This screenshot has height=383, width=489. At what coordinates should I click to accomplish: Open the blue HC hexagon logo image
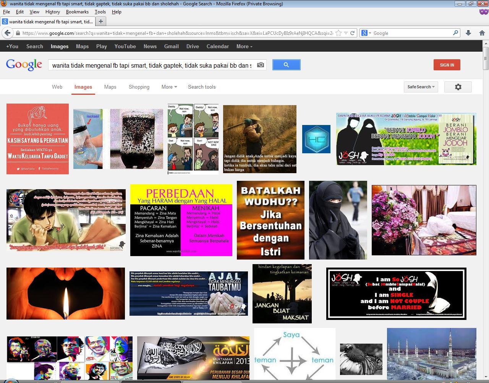click(x=316, y=139)
